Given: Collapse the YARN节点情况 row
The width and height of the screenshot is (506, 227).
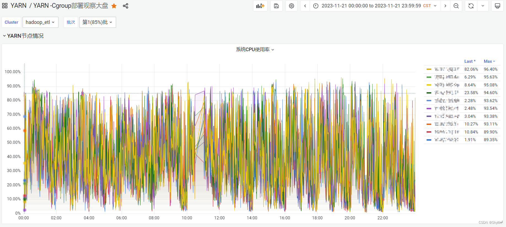Looking at the screenshot, I should tap(23, 36).
